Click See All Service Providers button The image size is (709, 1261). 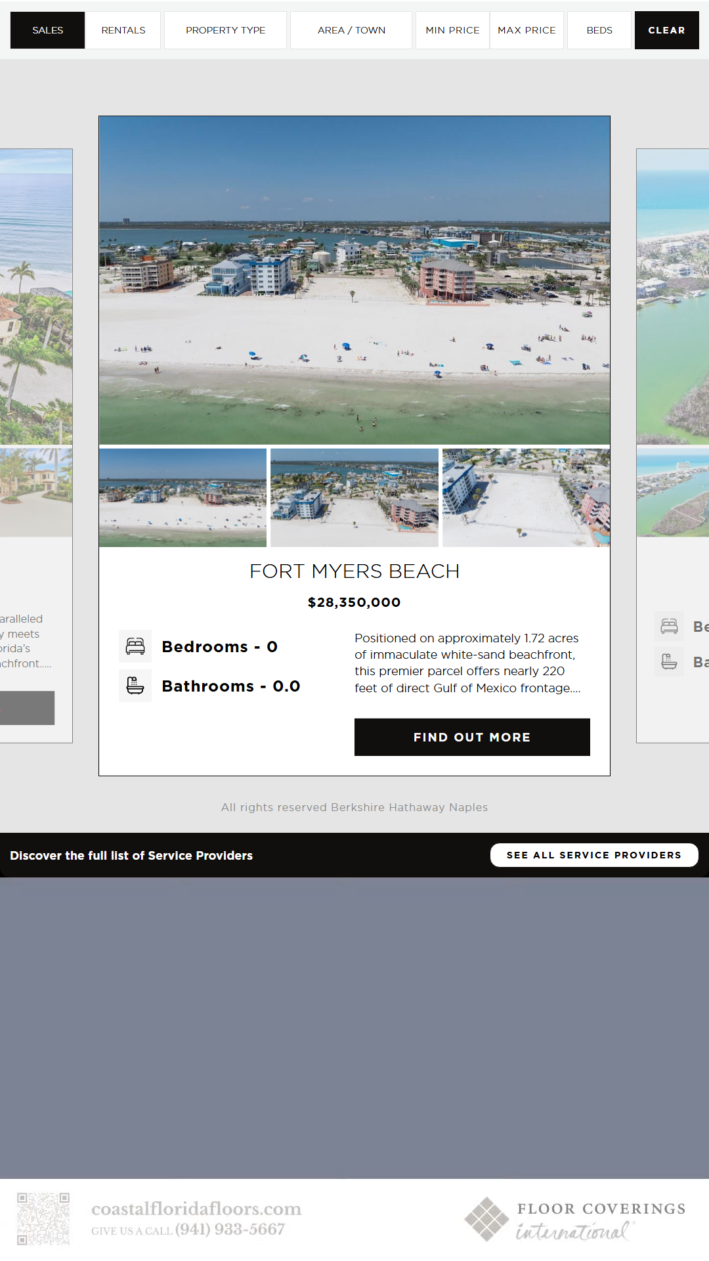[594, 855]
